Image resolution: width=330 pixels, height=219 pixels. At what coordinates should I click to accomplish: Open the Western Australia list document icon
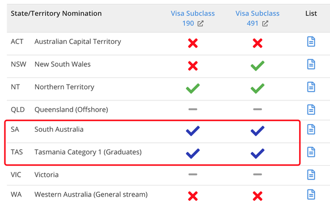[x=311, y=194]
